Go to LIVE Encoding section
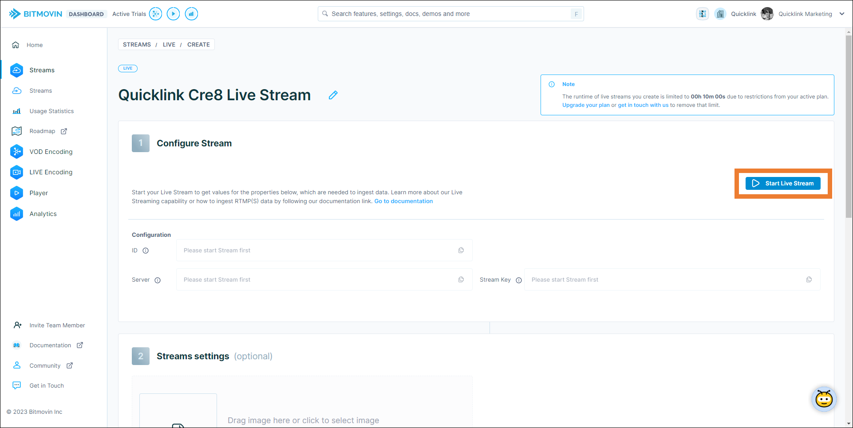This screenshot has width=853, height=428. click(51, 172)
